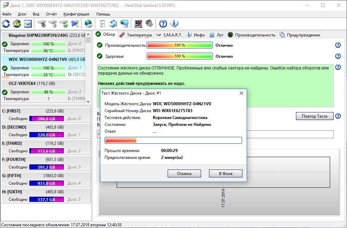Switch to the Температура tab
The height and width of the screenshot is (228, 347).
pos(136,35)
